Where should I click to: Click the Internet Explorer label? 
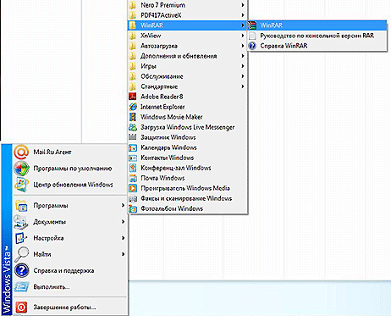162,107
